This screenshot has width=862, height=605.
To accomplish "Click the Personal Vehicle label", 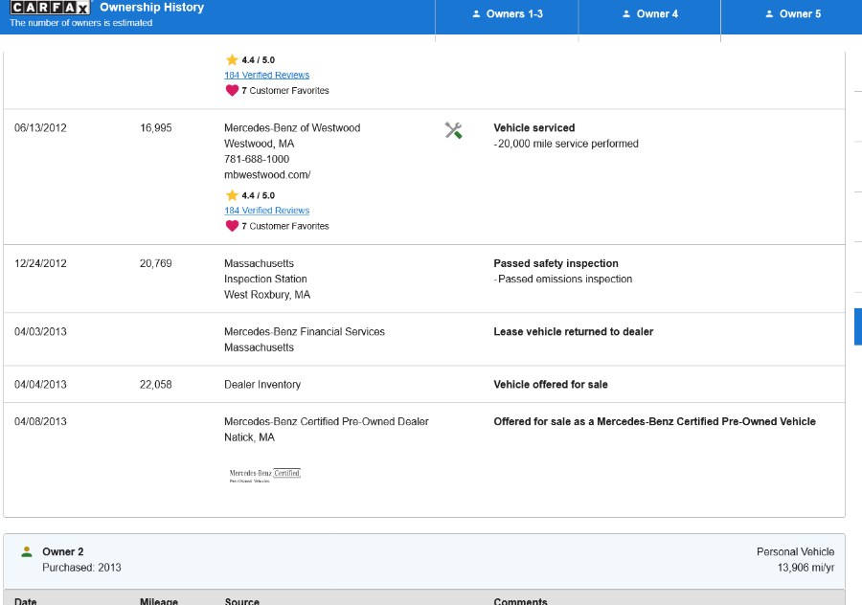I will (795, 551).
